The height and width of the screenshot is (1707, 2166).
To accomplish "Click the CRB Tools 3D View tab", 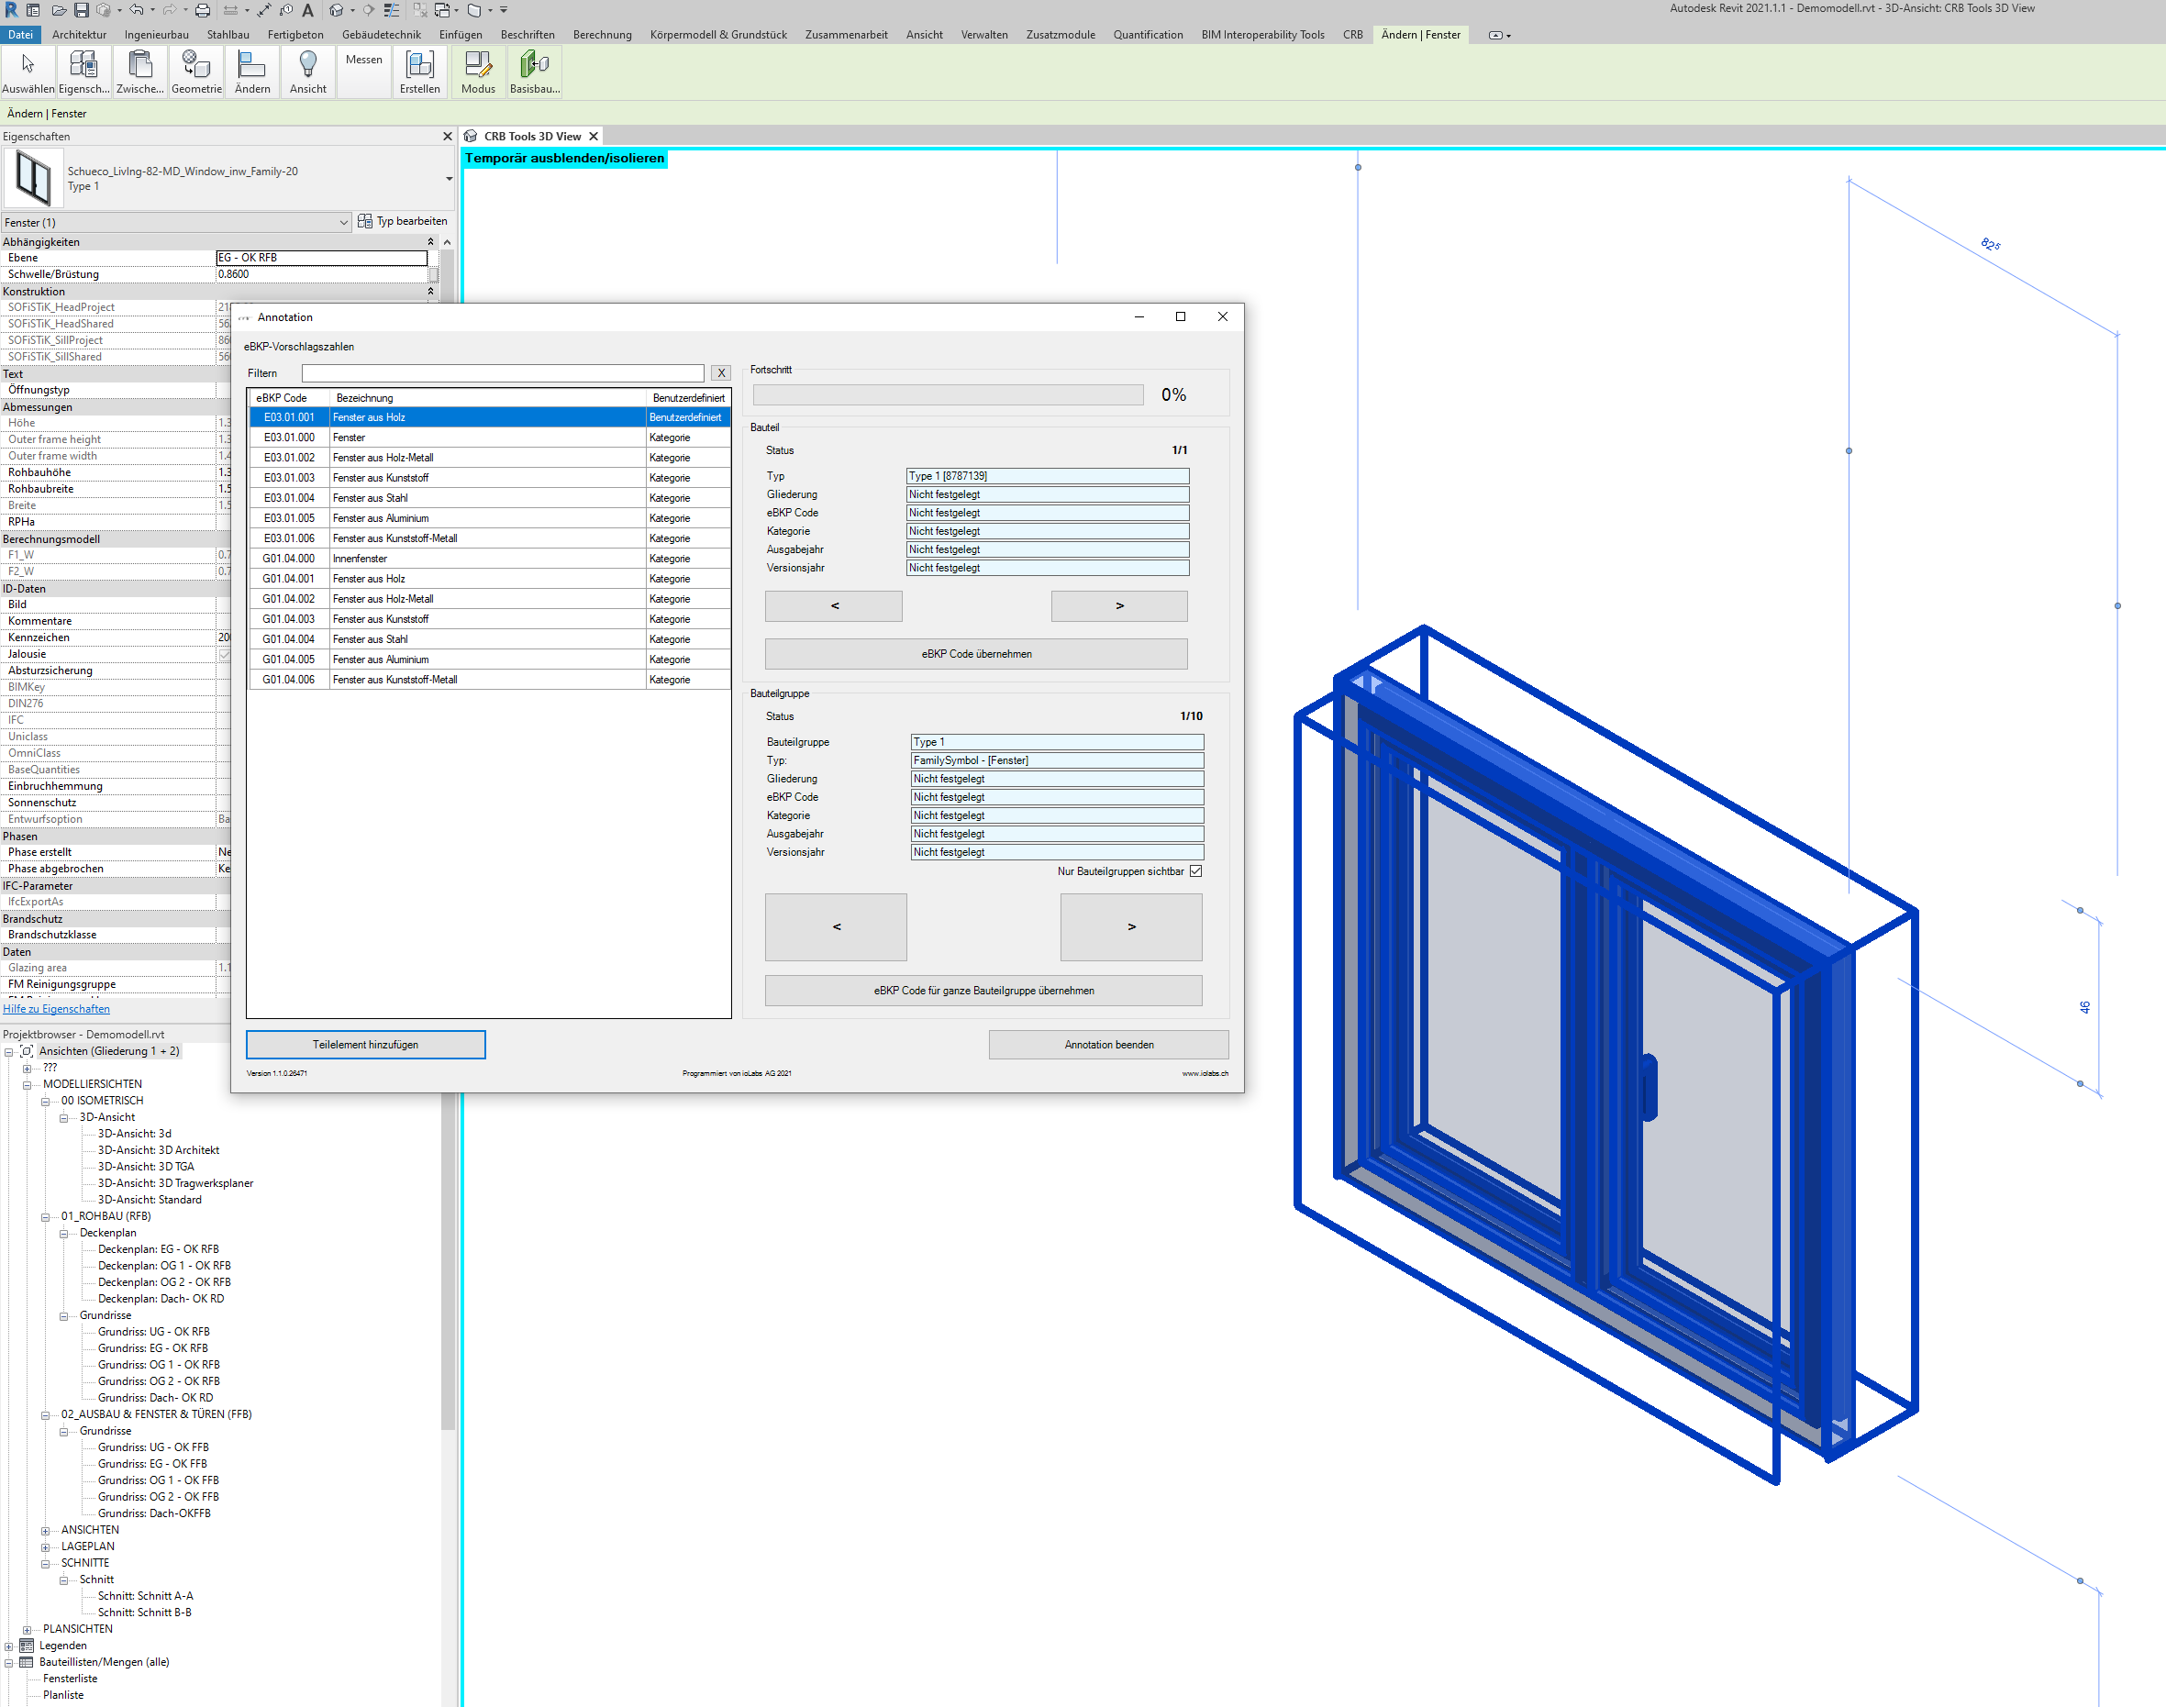I will point(532,136).
